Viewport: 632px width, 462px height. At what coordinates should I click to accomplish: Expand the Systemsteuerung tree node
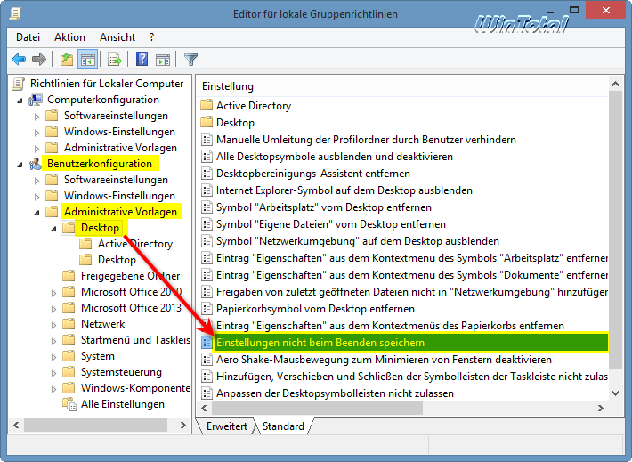point(54,373)
